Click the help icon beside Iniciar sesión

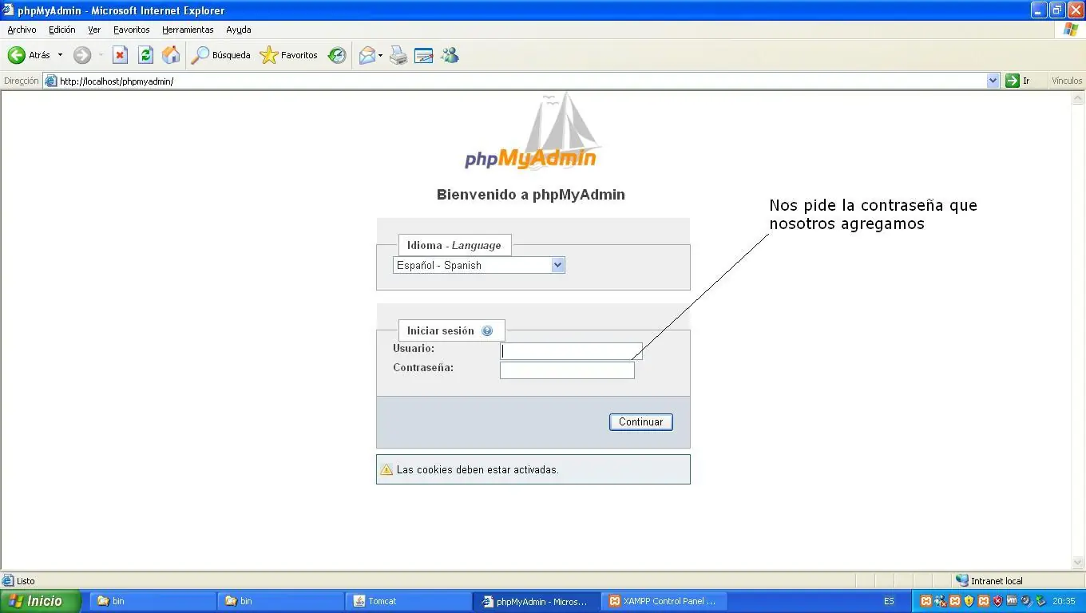coord(487,330)
